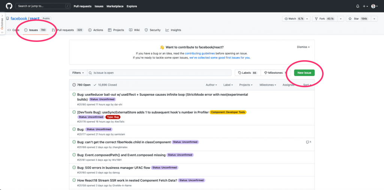Open the Filters dropdown
Screen dimensions: 384x190
[x=78, y=73]
